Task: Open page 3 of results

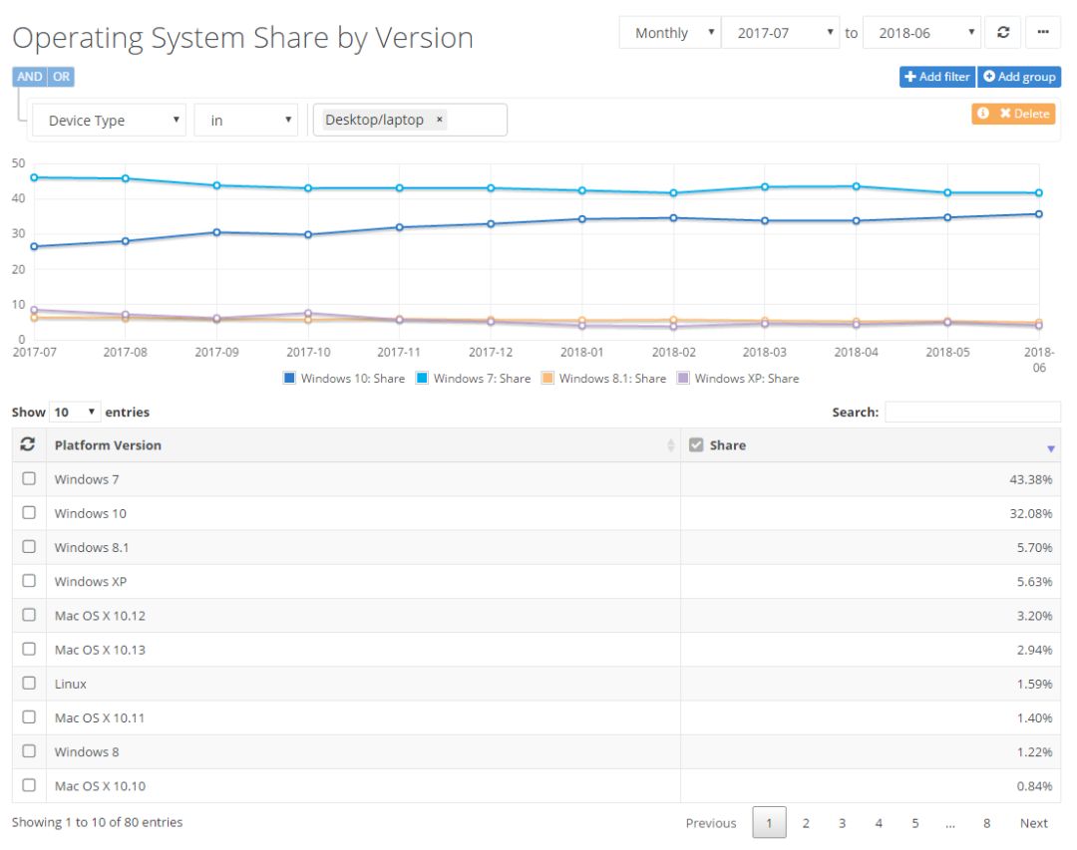Action: tap(842, 822)
